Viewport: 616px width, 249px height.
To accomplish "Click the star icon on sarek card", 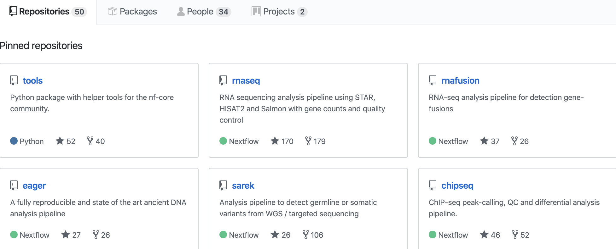I will coord(275,235).
